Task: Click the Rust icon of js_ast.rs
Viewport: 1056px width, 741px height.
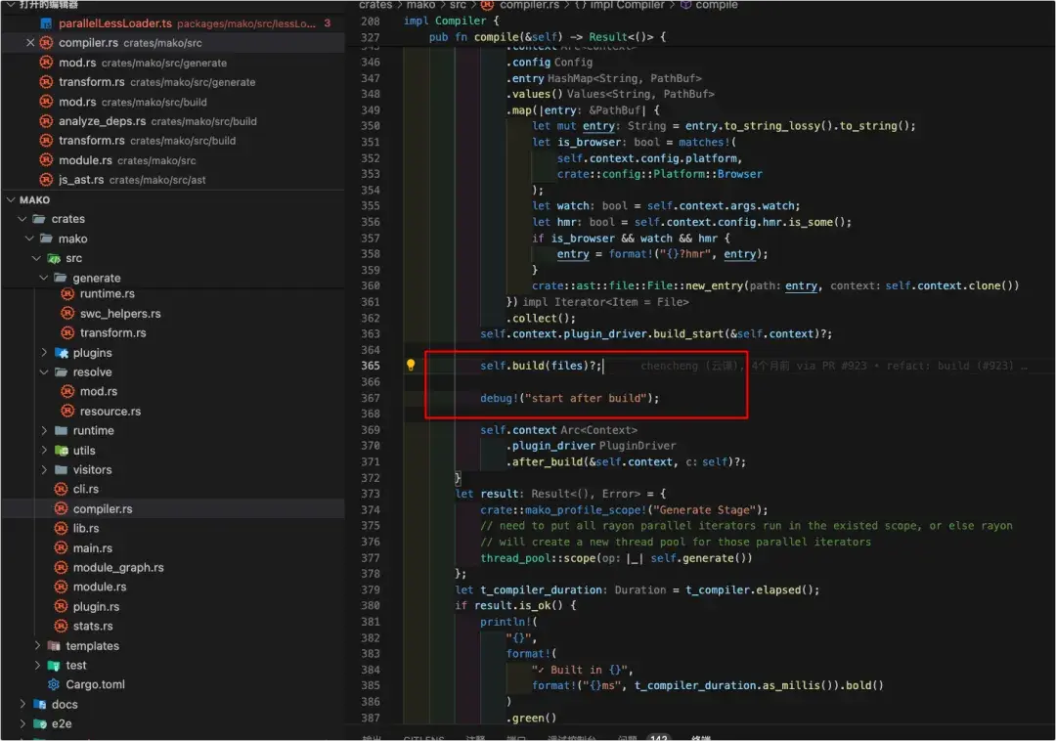Action: tap(46, 180)
